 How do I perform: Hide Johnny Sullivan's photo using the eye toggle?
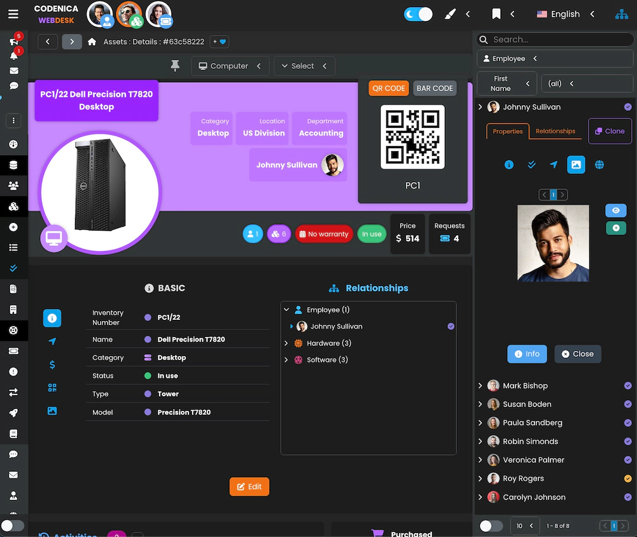(x=615, y=210)
